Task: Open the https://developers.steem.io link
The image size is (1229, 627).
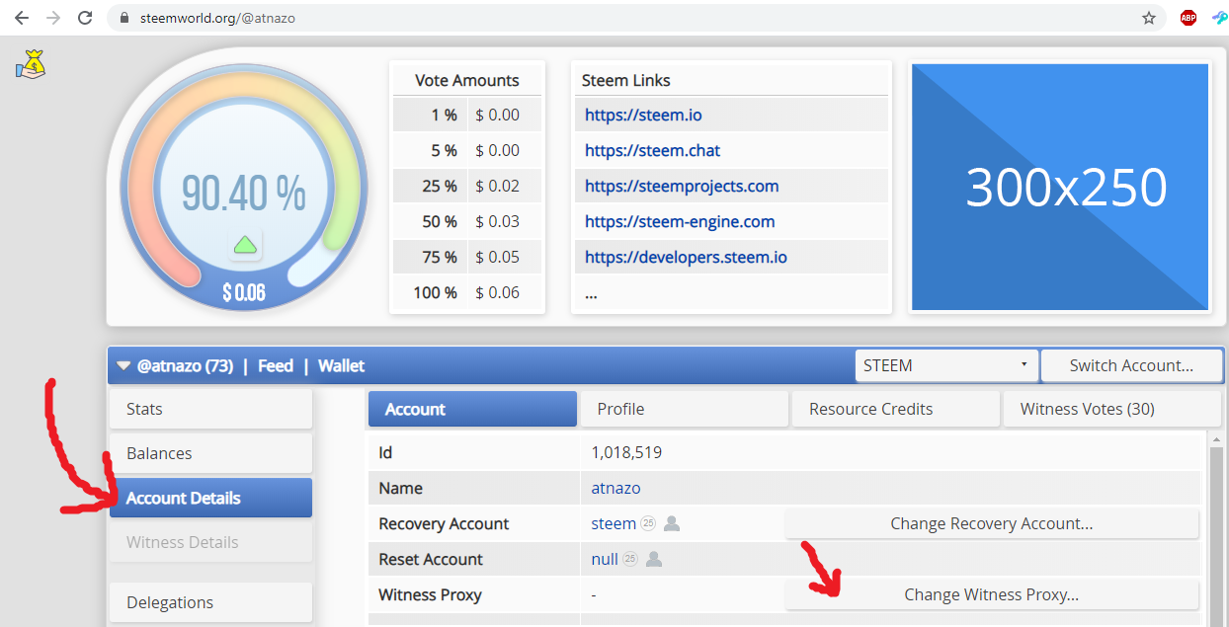Action: [x=686, y=257]
